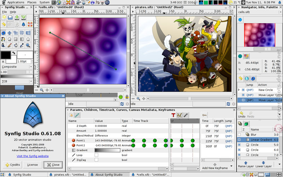Collapse the Params panel title triangle
This screenshot has width=283, height=177.
tap(68, 110)
